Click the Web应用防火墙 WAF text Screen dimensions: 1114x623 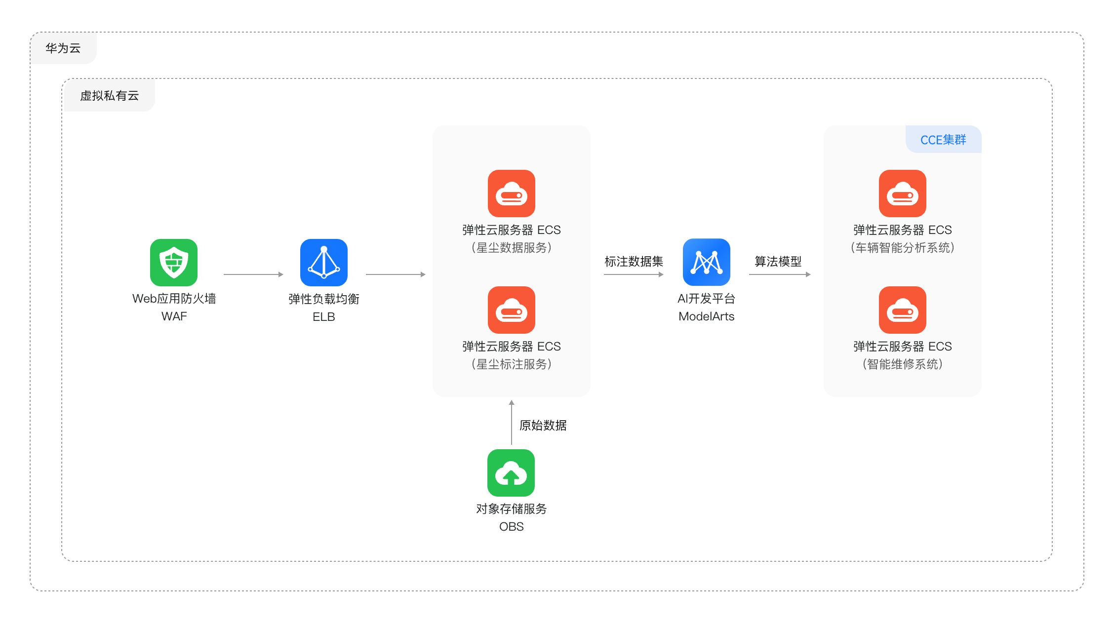click(x=174, y=307)
